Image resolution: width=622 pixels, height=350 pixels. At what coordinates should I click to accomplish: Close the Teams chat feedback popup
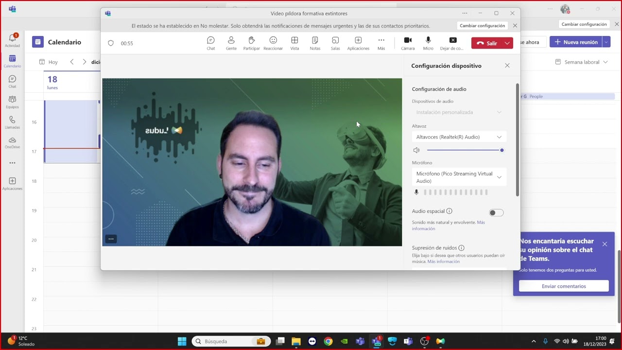pos(605,244)
